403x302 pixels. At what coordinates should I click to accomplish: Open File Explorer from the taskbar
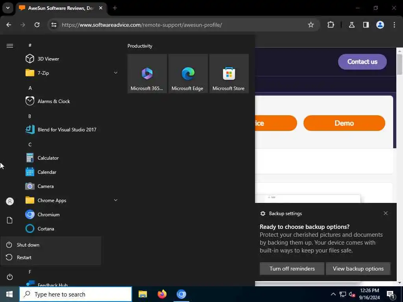pyautogui.click(x=142, y=294)
